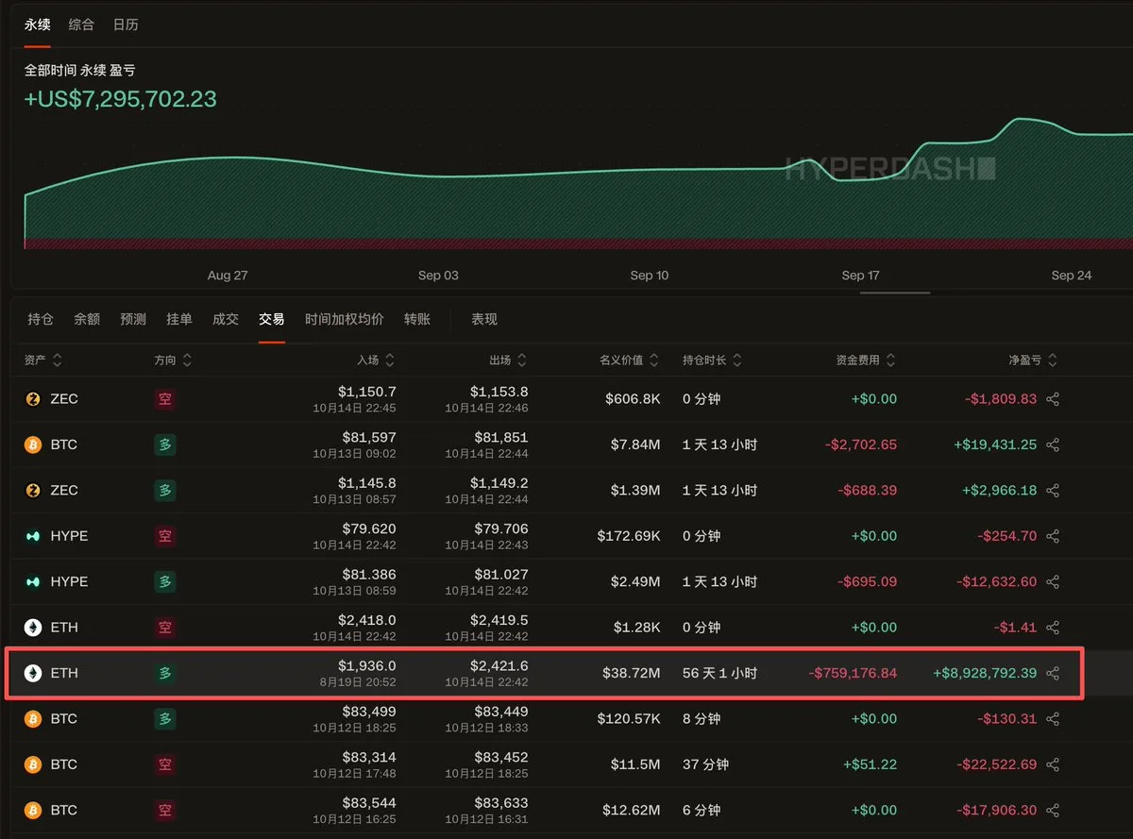Click the ZEC long trade coin icon
Viewport: 1133px width, 839px height.
[33, 490]
